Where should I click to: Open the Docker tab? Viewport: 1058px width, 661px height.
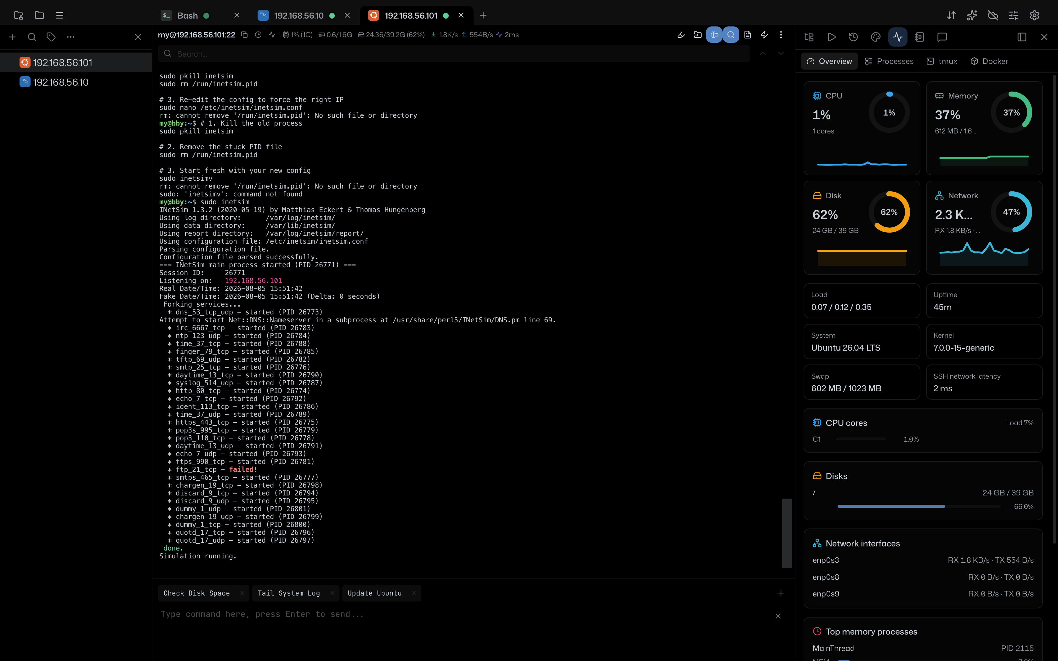tap(989, 61)
